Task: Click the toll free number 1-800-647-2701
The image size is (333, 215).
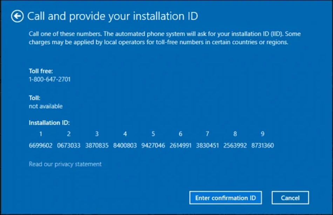Action: point(50,79)
